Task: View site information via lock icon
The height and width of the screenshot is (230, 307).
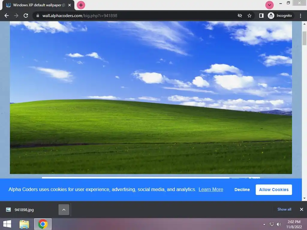Action: click(38, 16)
